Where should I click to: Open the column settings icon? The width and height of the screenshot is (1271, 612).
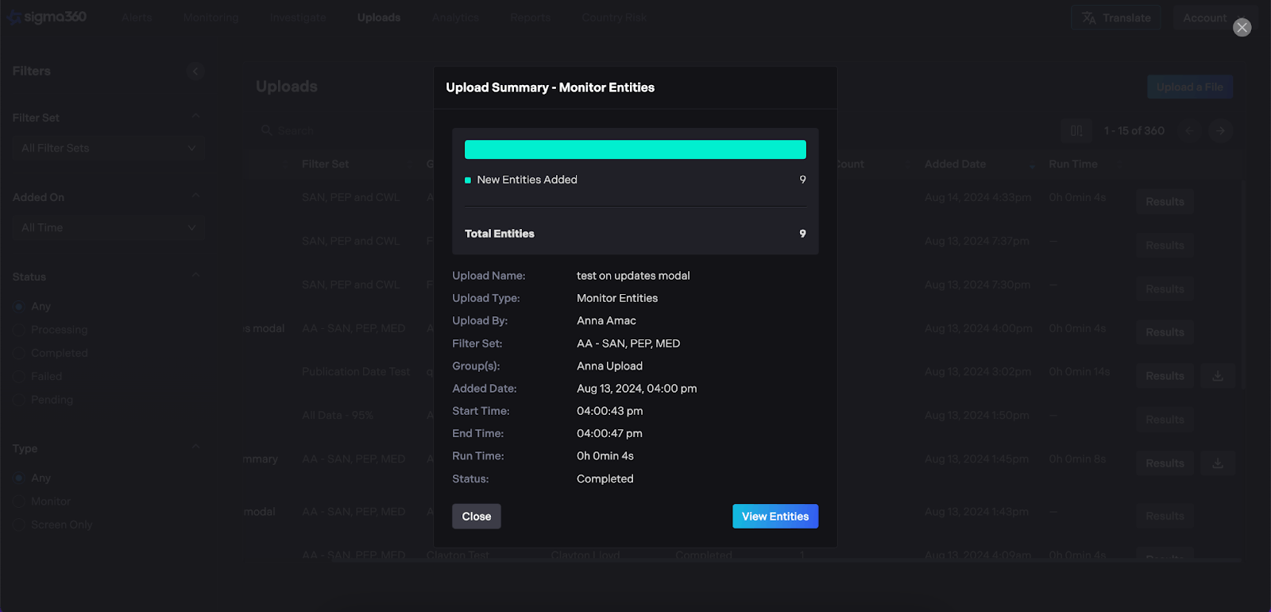pos(1076,131)
